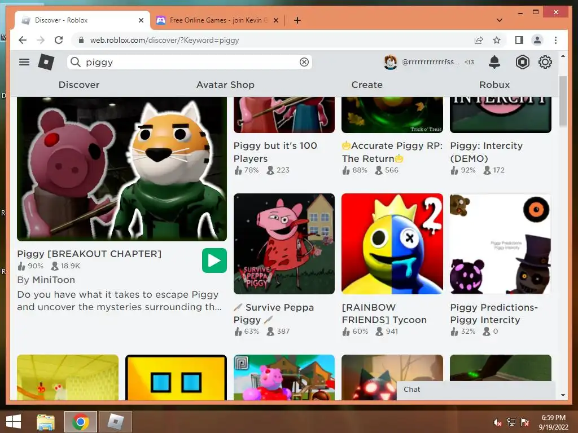This screenshot has height=433, width=578.
Task: Click the [RAINBOW FRIENDS] Tycoon title
Action: pos(384,313)
